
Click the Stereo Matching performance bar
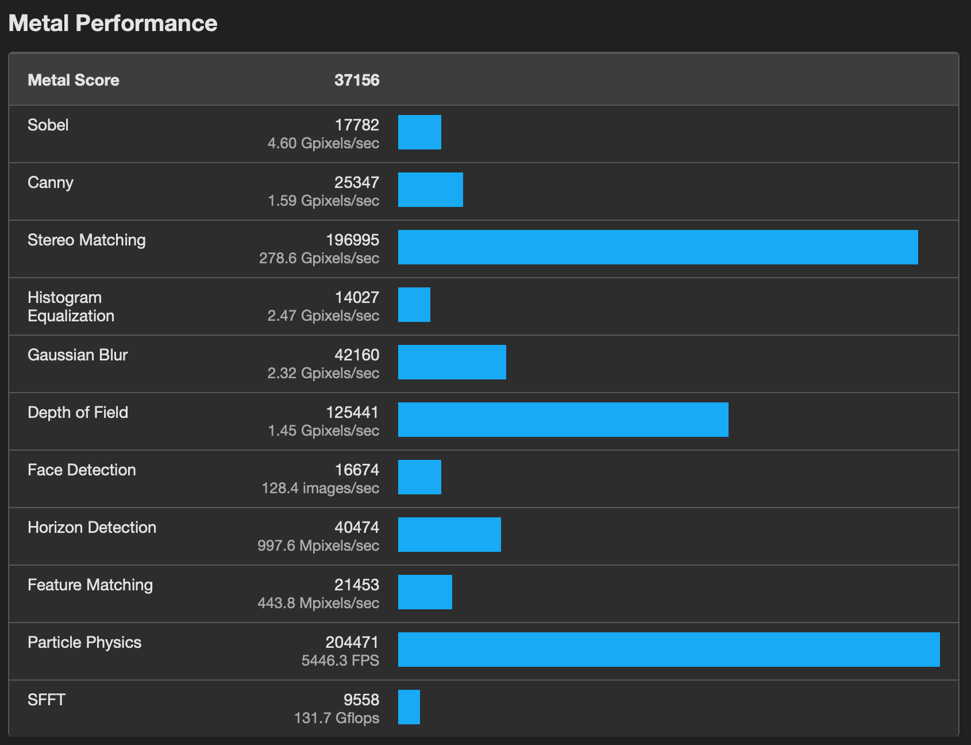(658, 247)
